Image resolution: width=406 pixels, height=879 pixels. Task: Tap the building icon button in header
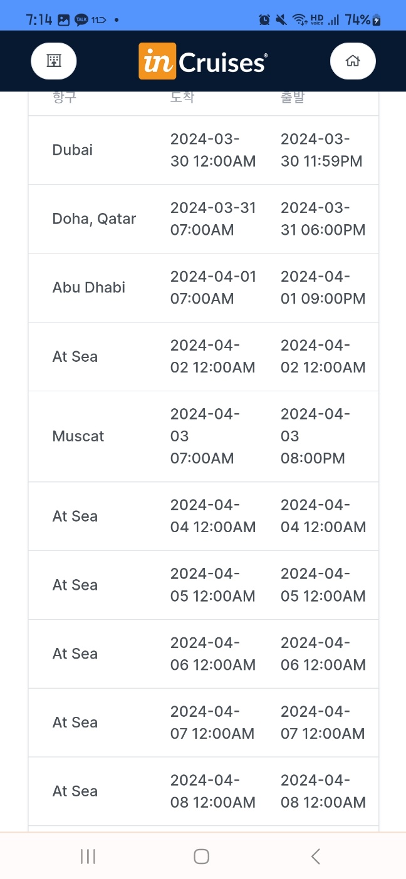pyautogui.click(x=54, y=61)
